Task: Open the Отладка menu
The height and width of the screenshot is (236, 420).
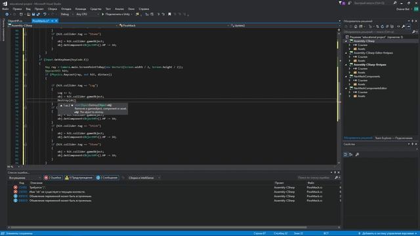Action: [66, 9]
